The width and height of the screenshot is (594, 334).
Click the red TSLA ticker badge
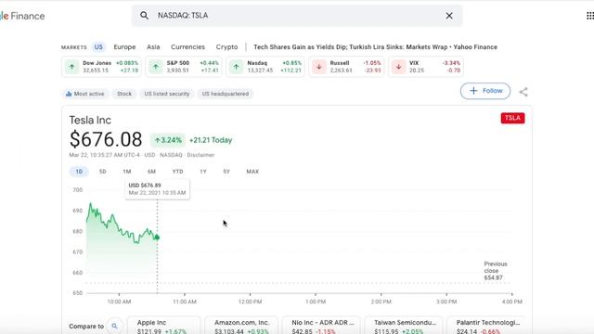point(512,118)
